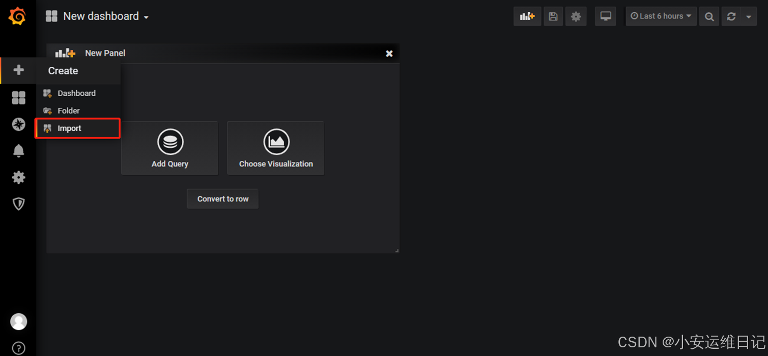Click the refresh dashboard icon
Image resolution: width=768 pixels, height=356 pixels.
click(x=731, y=16)
